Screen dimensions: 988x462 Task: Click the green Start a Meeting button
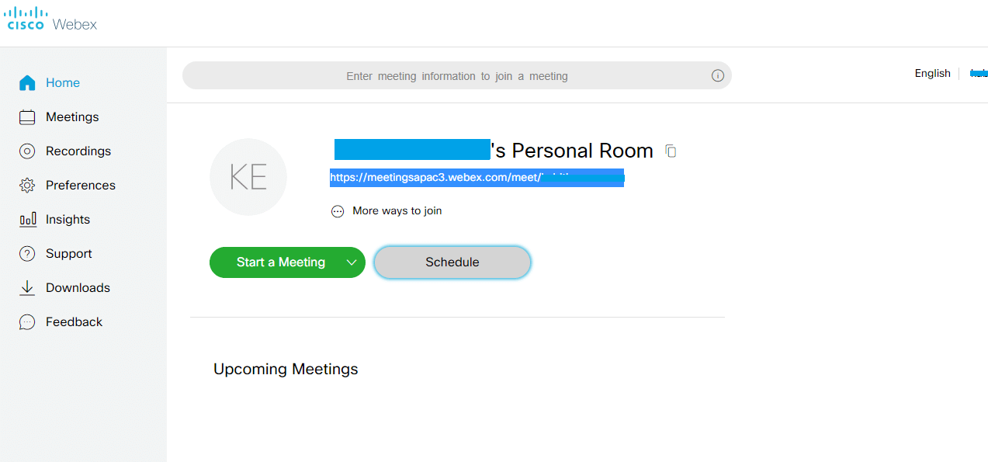coord(280,262)
